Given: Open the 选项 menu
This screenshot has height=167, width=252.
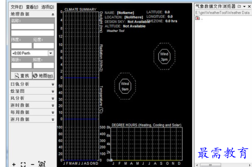Looking at the screenshot, I should (x=48, y=7).
